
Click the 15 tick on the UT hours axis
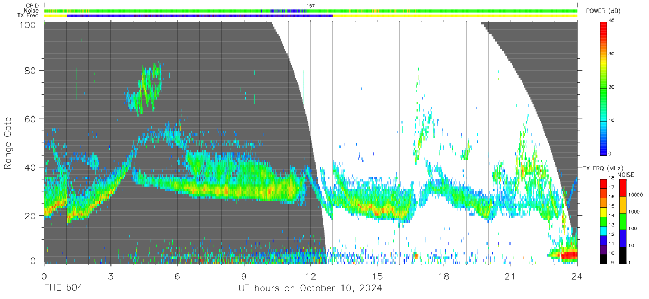377,276
